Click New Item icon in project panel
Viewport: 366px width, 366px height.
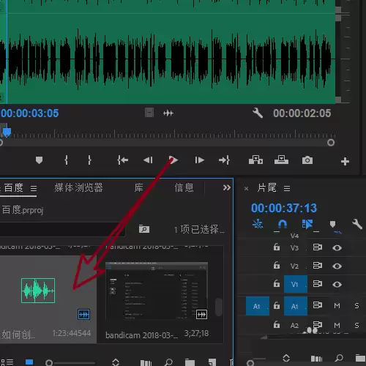pyautogui.click(x=212, y=362)
